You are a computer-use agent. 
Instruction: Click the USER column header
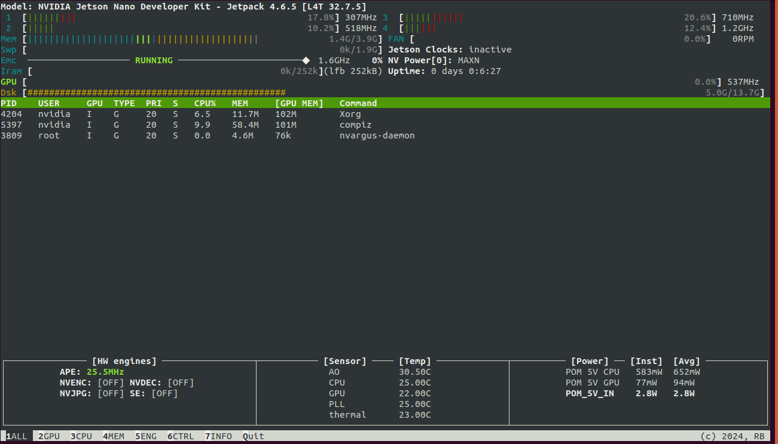(x=49, y=103)
